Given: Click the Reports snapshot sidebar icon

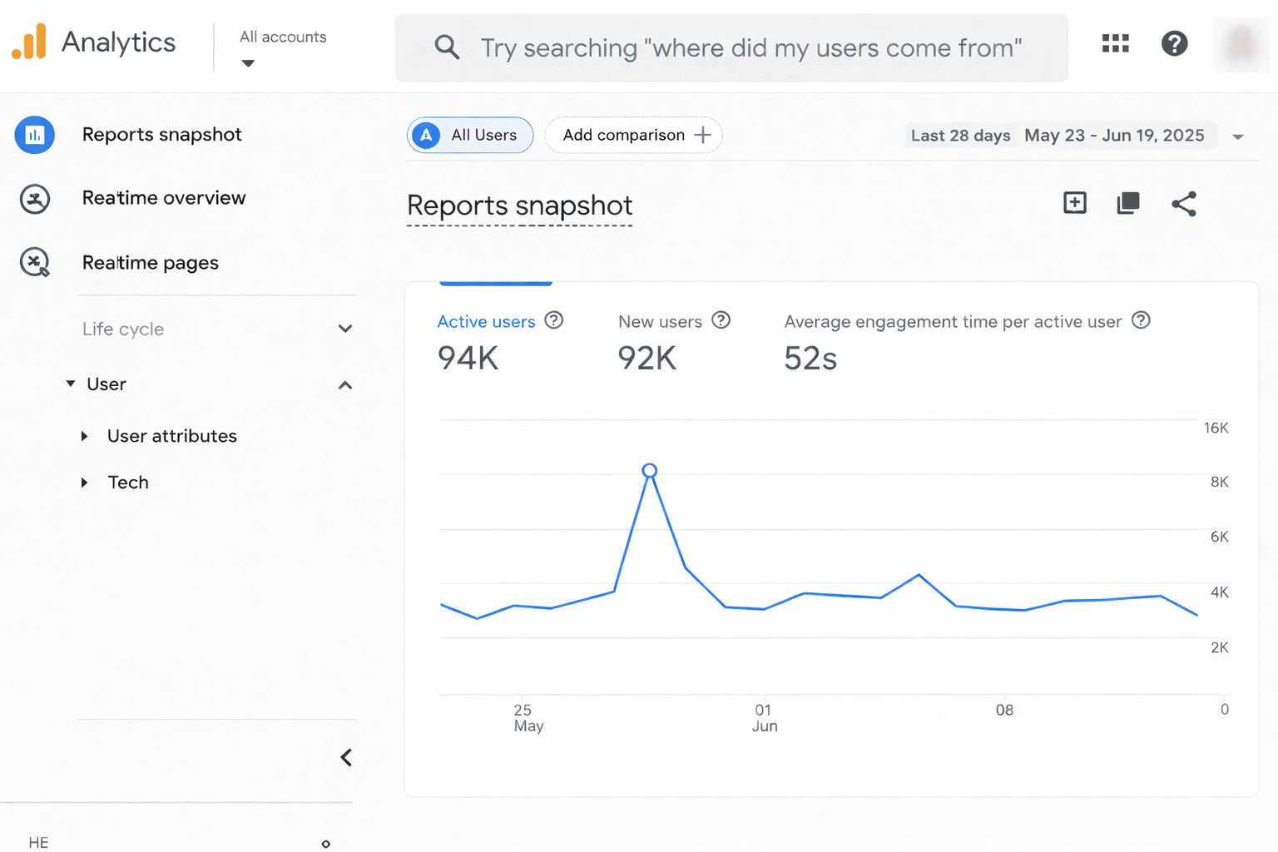Looking at the screenshot, I should point(35,135).
